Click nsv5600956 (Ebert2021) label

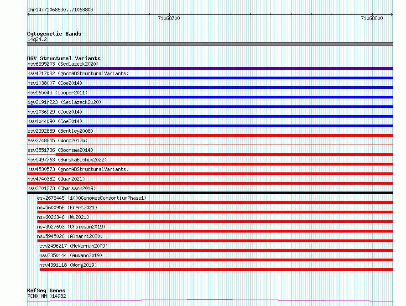point(67,207)
